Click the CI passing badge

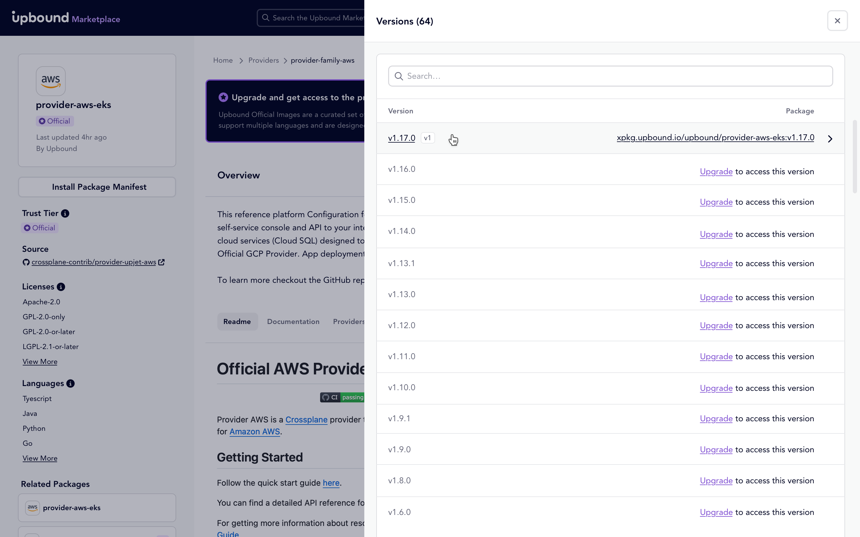[x=342, y=397]
